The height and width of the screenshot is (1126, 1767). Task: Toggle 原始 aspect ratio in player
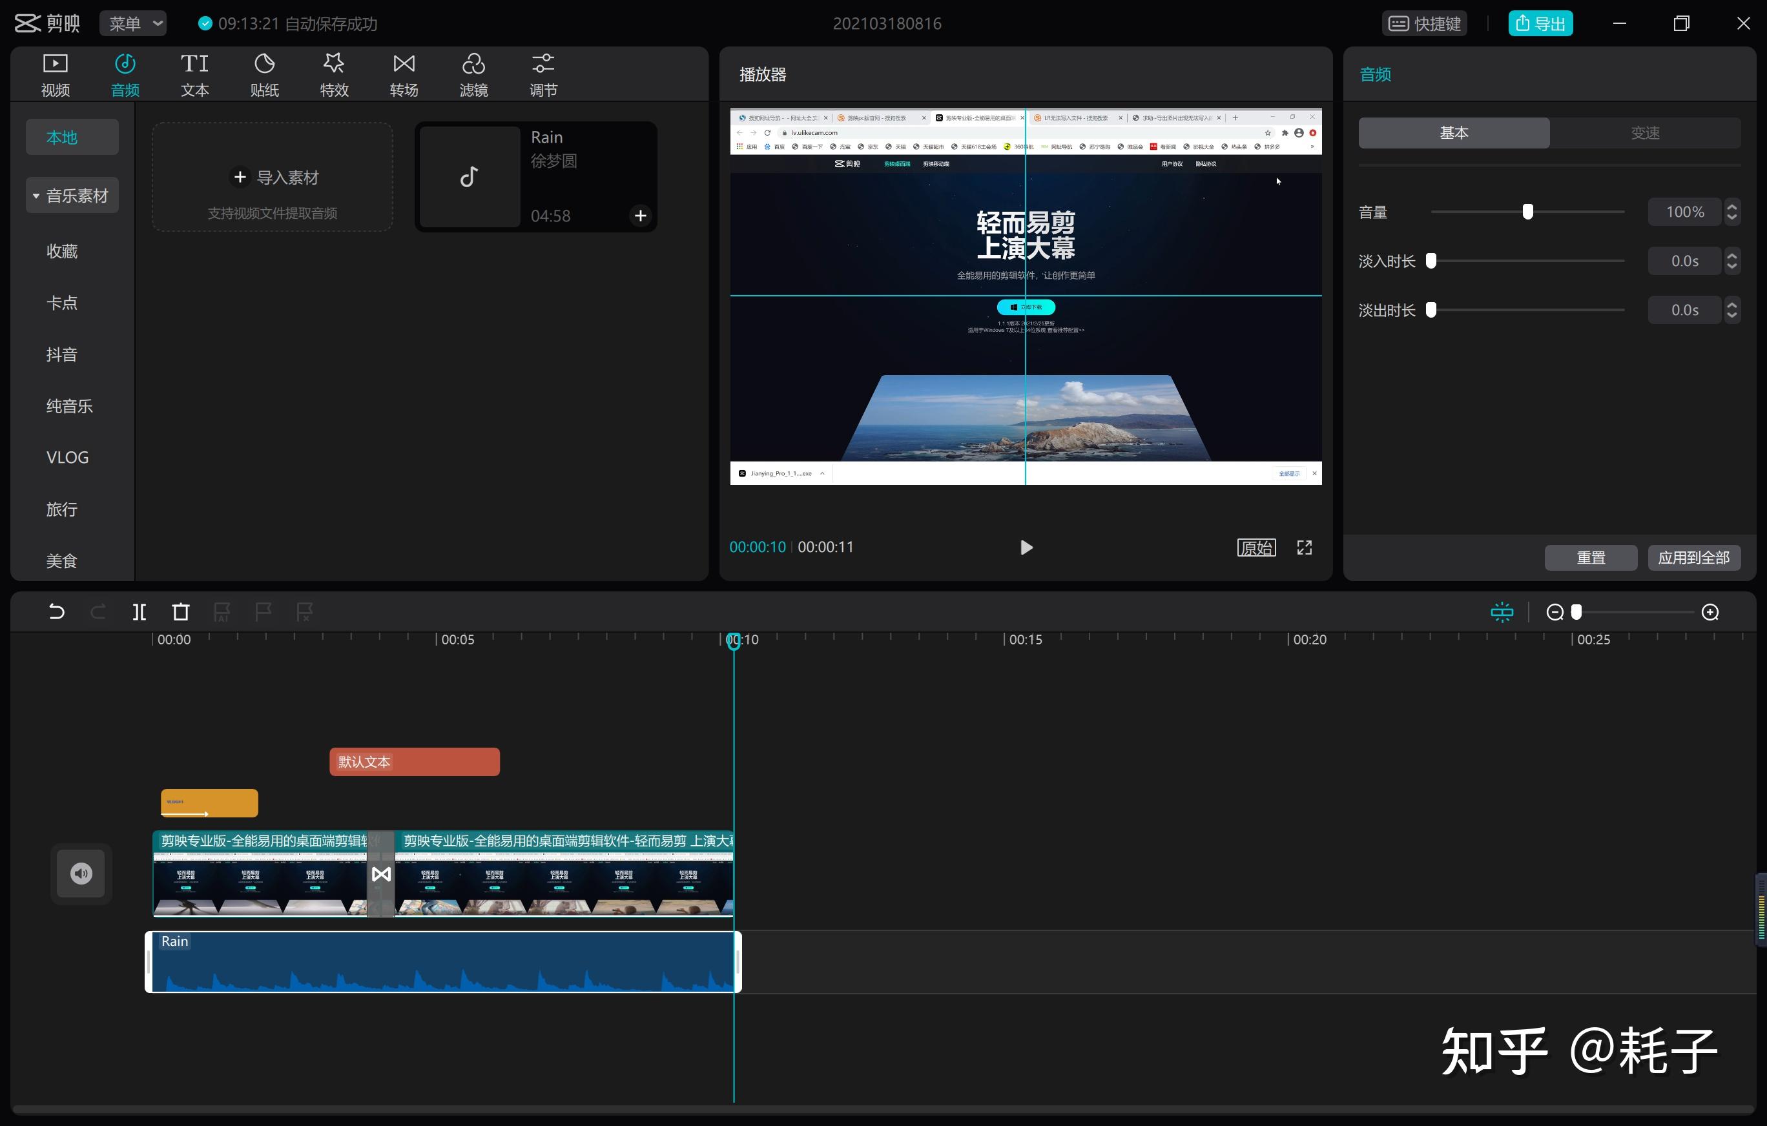point(1256,548)
